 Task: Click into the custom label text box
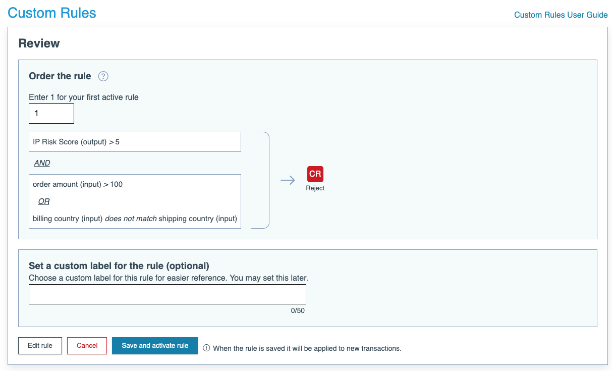pyautogui.click(x=167, y=294)
